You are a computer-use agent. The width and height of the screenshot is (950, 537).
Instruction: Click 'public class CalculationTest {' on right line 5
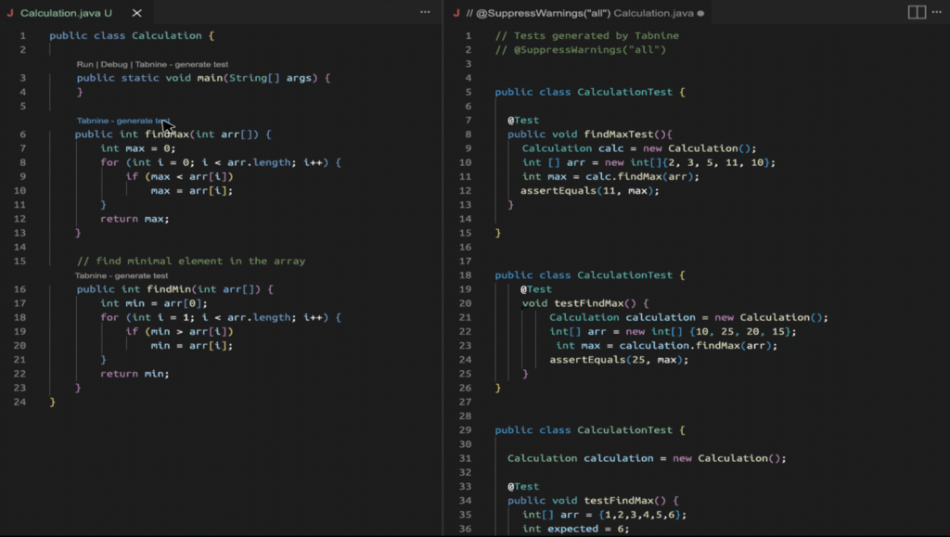click(x=590, y=92)
